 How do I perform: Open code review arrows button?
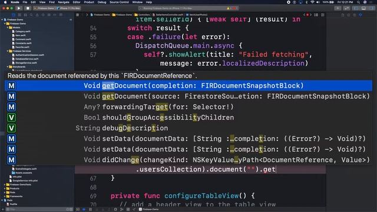click(347, 8)
